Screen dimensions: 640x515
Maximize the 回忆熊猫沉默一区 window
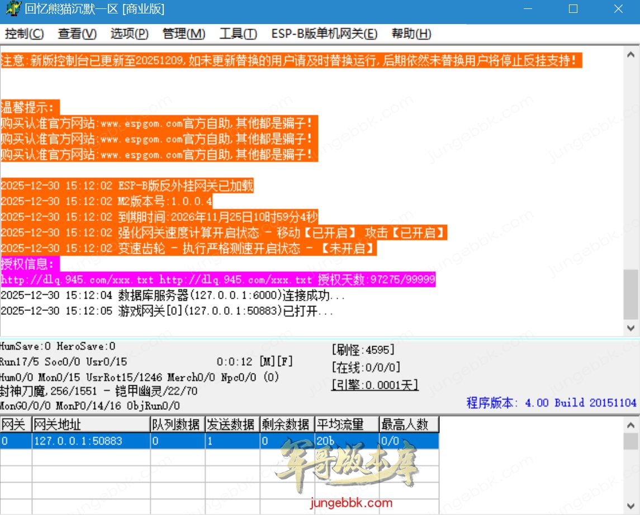pos(573,10)
